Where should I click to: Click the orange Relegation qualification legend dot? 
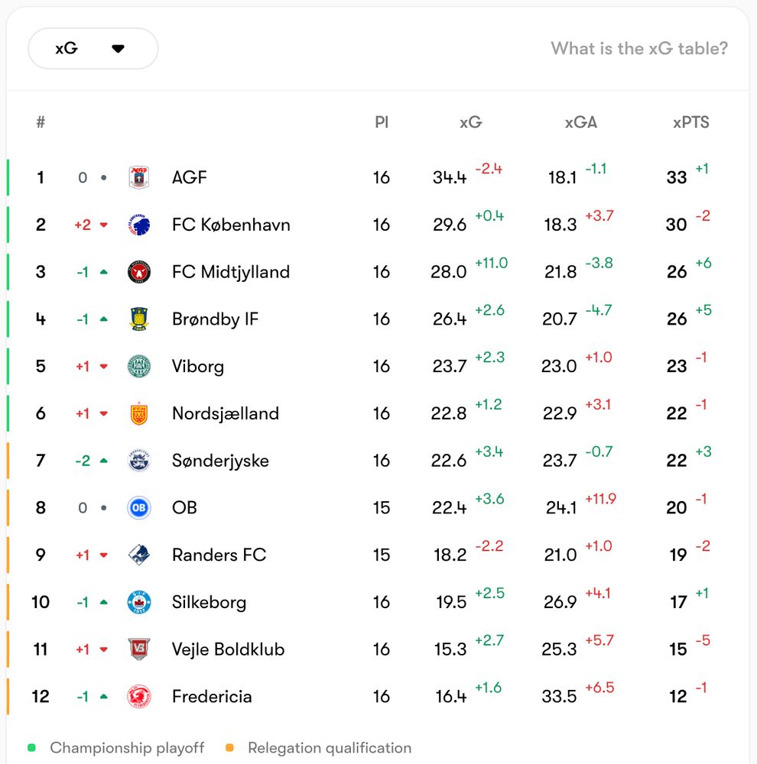click(229, 748)
